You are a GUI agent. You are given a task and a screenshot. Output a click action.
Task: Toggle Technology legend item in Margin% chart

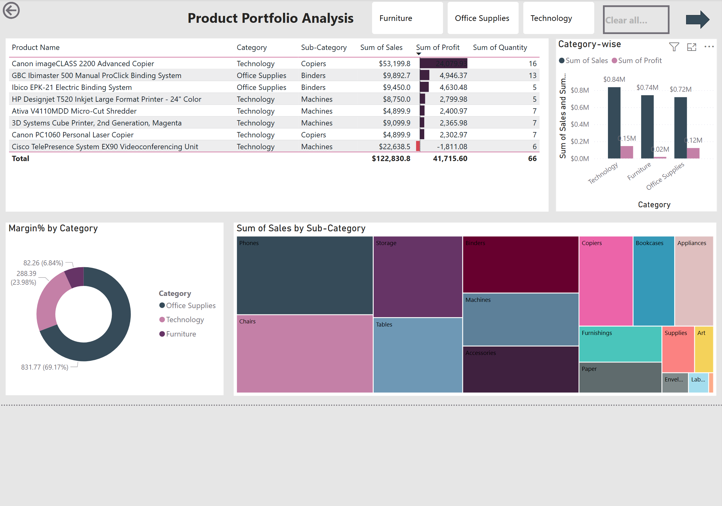click(x=182, y=320)
